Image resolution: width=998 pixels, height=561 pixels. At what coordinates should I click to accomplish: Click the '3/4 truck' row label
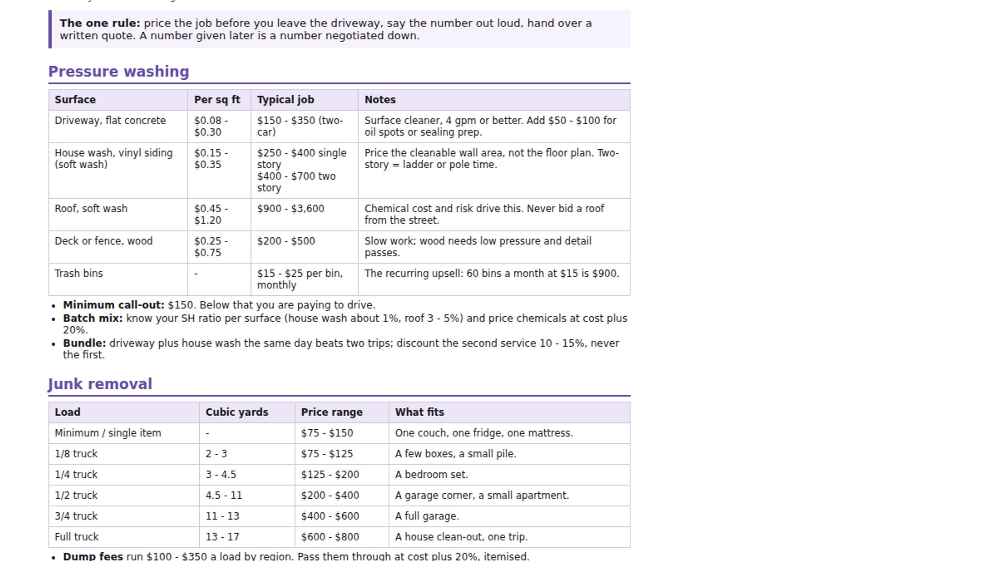click(x=76, y=516)
